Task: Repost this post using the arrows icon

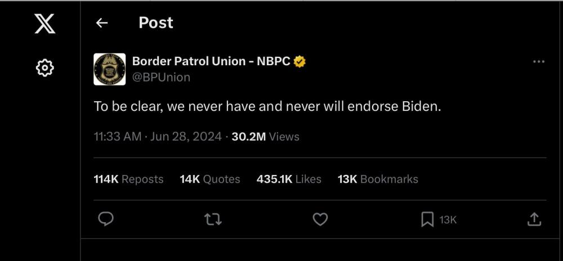Action: [212, 219]
